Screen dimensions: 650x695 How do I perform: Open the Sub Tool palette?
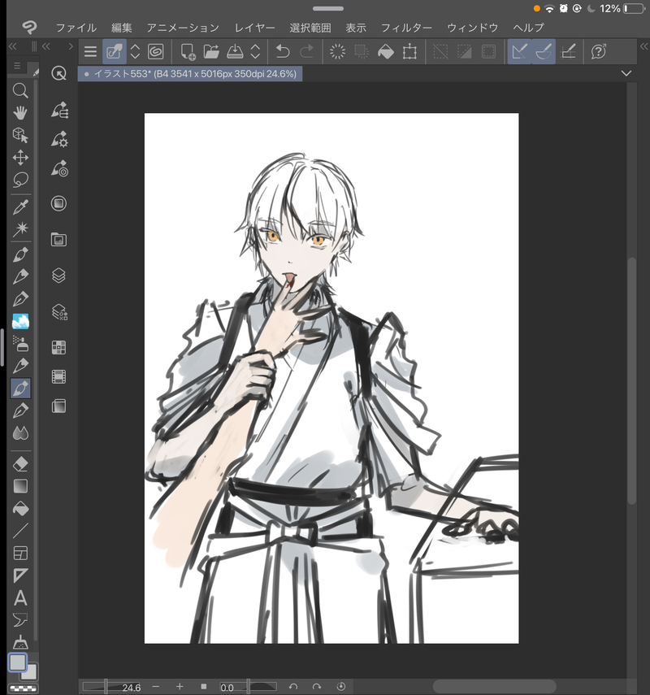[x=59, y=110]
